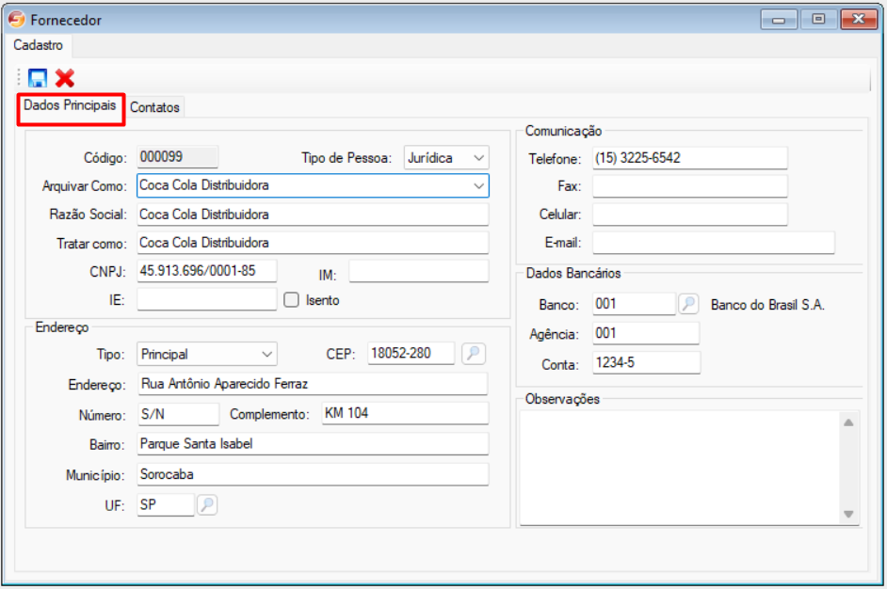The image size is (887, 589).
Task: Click the Observações scrollbar down arrow
Action: pos(848,514)
